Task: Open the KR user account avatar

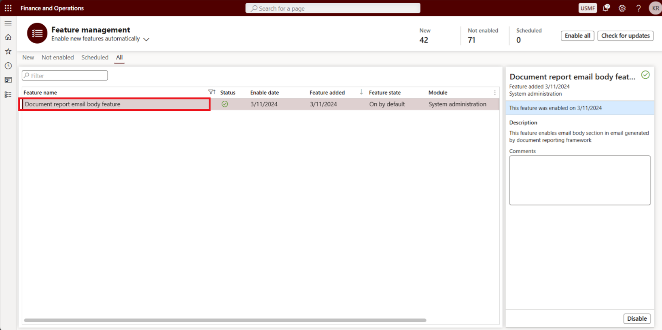Action: [x=655, y=8]
